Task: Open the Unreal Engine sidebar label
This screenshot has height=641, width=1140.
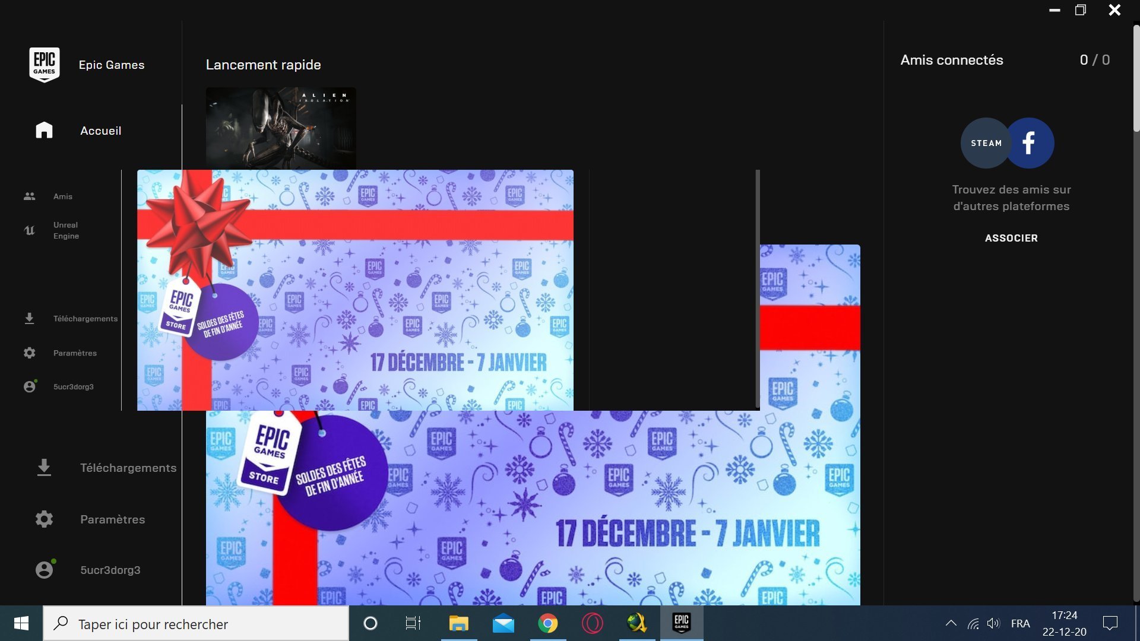Action: tap(66, 230)
